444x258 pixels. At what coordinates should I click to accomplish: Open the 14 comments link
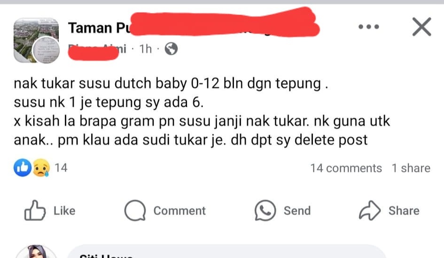pos(346,168)
